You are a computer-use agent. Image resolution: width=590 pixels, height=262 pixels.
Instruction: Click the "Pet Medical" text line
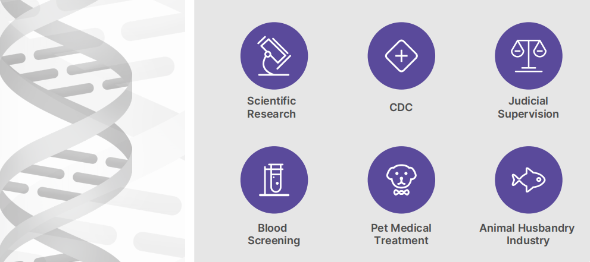point(401,228)
